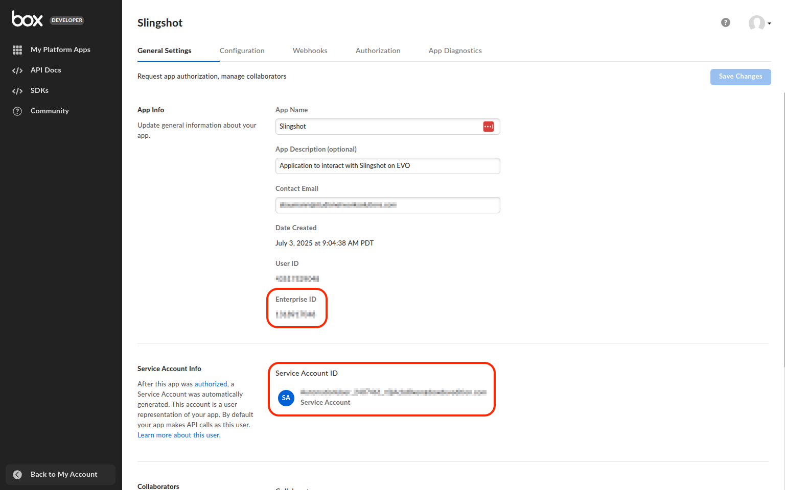The image size is (785, 490).
Task: Click the Box logo
Action: point(28,19)
